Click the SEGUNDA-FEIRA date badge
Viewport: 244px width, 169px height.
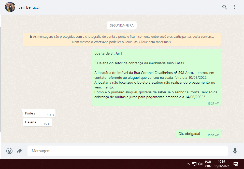click(x=122, y=25)
